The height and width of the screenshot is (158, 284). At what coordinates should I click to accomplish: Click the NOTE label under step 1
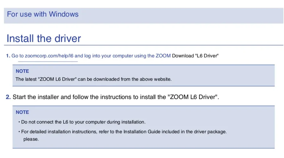22,71
